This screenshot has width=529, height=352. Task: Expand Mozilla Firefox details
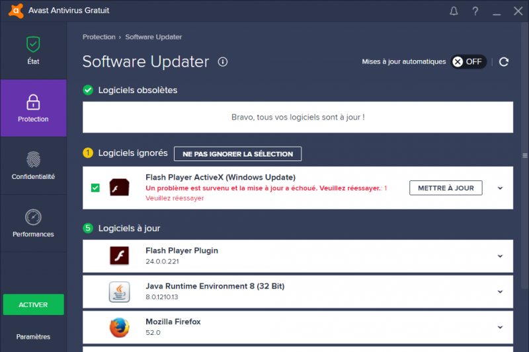[500, 328]
